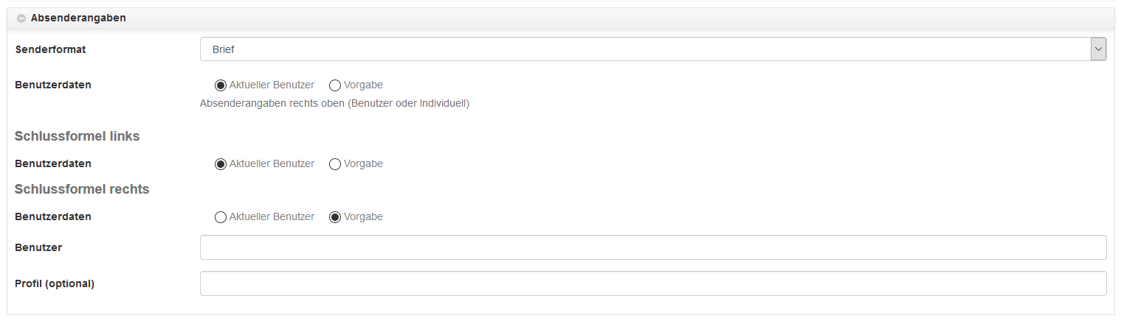Choose Aktueller Benutzer for Schlussformel links

tap(220, 164)
